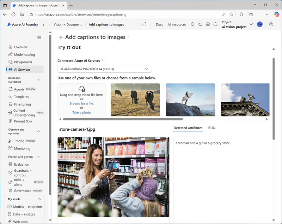
Task: Open Model catalog in sidebar
Action: (x=24, y=55)
